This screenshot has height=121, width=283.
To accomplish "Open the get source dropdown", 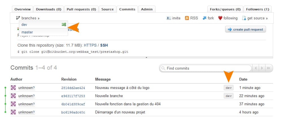I will (257, 18).
